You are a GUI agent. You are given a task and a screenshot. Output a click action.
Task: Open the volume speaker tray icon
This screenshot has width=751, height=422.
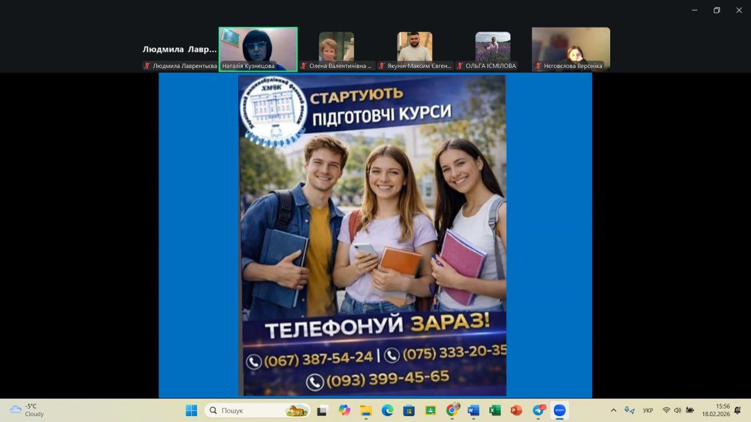pos(678,410)
